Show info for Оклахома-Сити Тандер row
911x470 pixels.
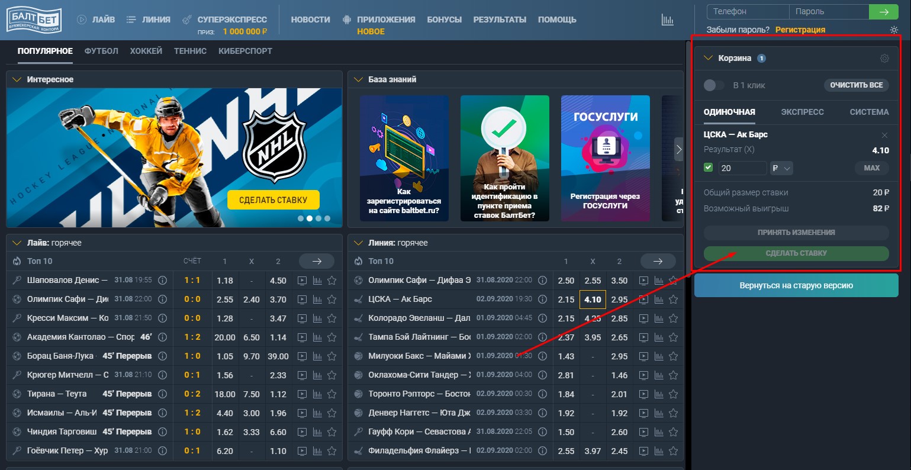click(x=542, y=375)
